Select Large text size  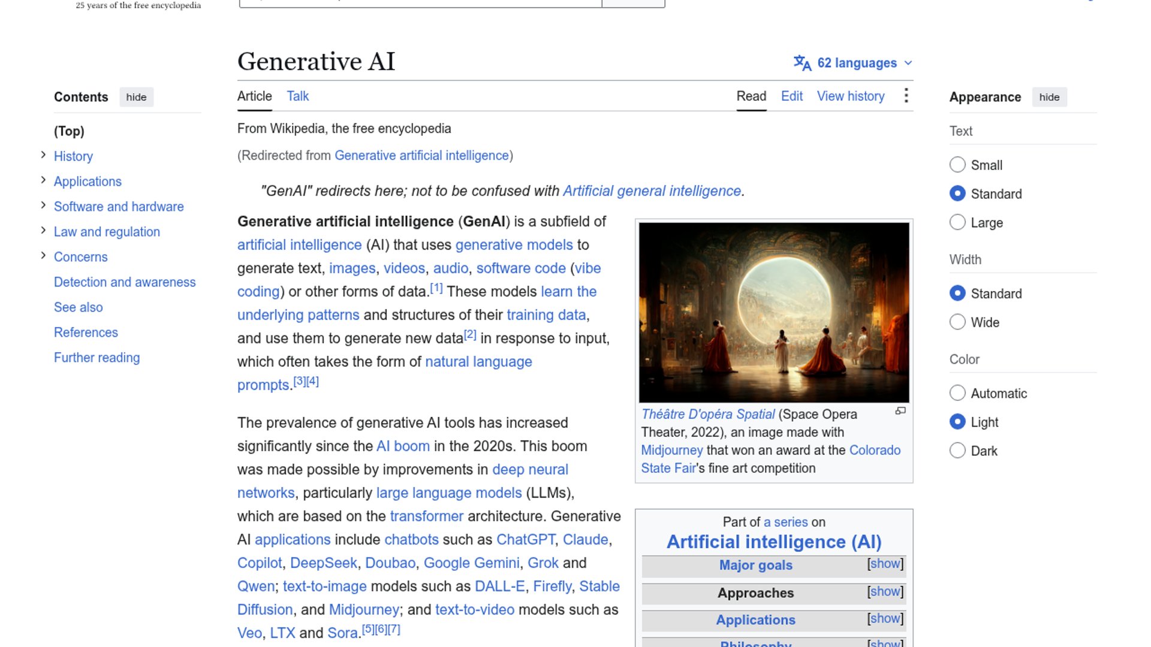click(957, 222)
